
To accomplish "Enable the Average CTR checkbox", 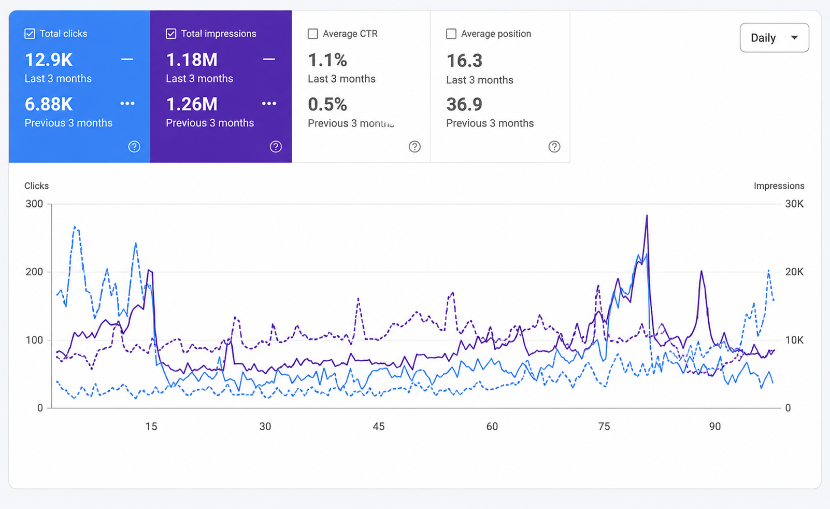I will click(x=313, y=34).
